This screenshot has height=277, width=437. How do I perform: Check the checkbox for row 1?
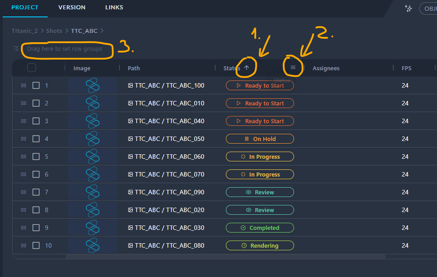[x=36, y=85]
